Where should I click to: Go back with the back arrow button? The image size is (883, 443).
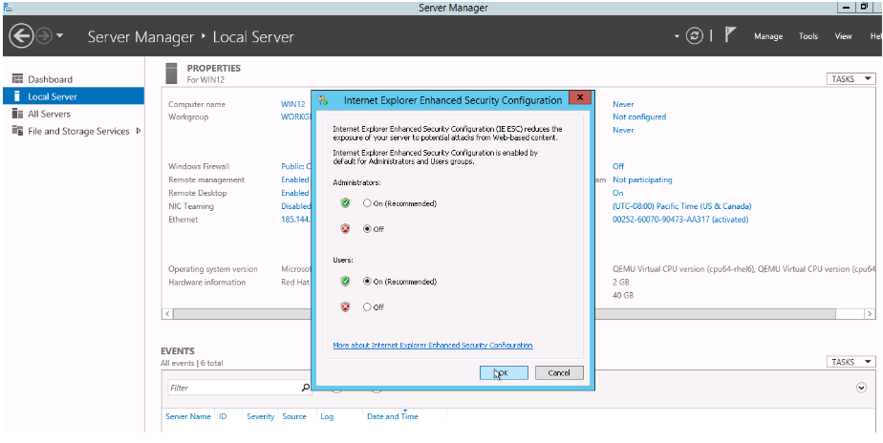(x=21, y=36)
